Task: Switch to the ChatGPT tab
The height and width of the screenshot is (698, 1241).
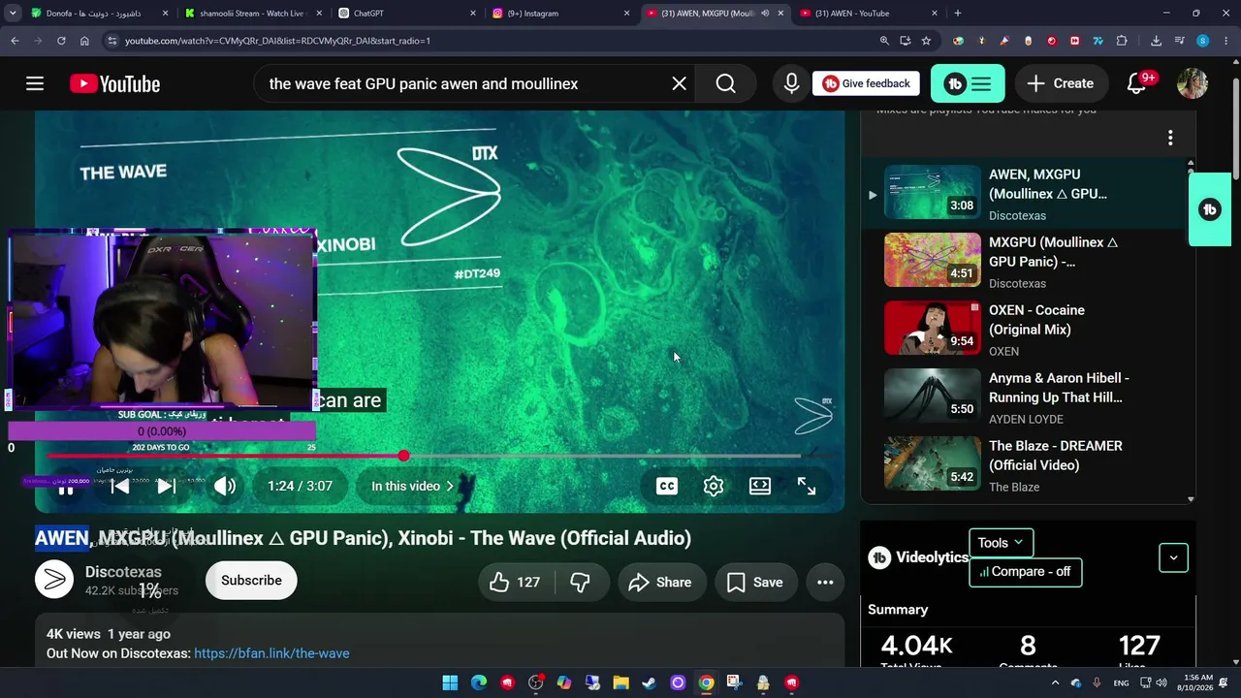Action: point(405,14)
